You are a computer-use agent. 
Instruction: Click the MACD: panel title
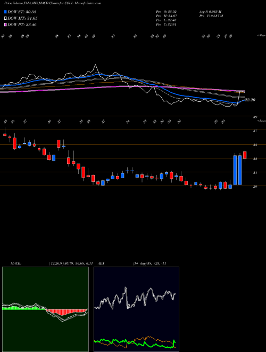click(x=16, y=263)
